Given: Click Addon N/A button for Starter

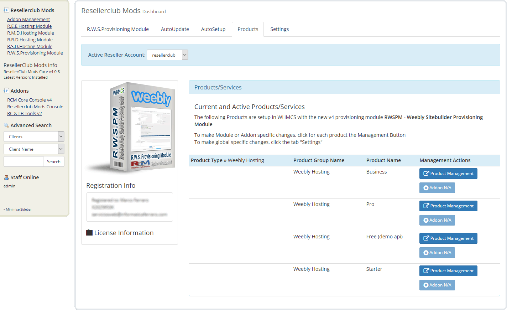Looking at the screenshot, I should pos(437,285).
